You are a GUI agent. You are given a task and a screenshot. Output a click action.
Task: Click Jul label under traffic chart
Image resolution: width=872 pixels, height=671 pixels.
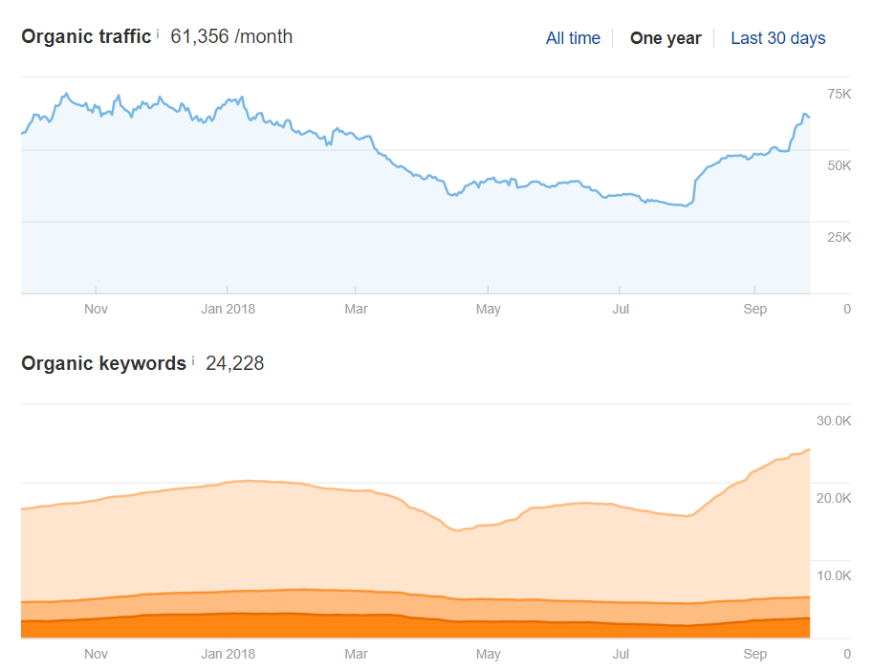tap(621, 309)
